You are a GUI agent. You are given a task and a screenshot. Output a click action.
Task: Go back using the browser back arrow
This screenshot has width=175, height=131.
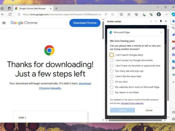coord(3,14)
